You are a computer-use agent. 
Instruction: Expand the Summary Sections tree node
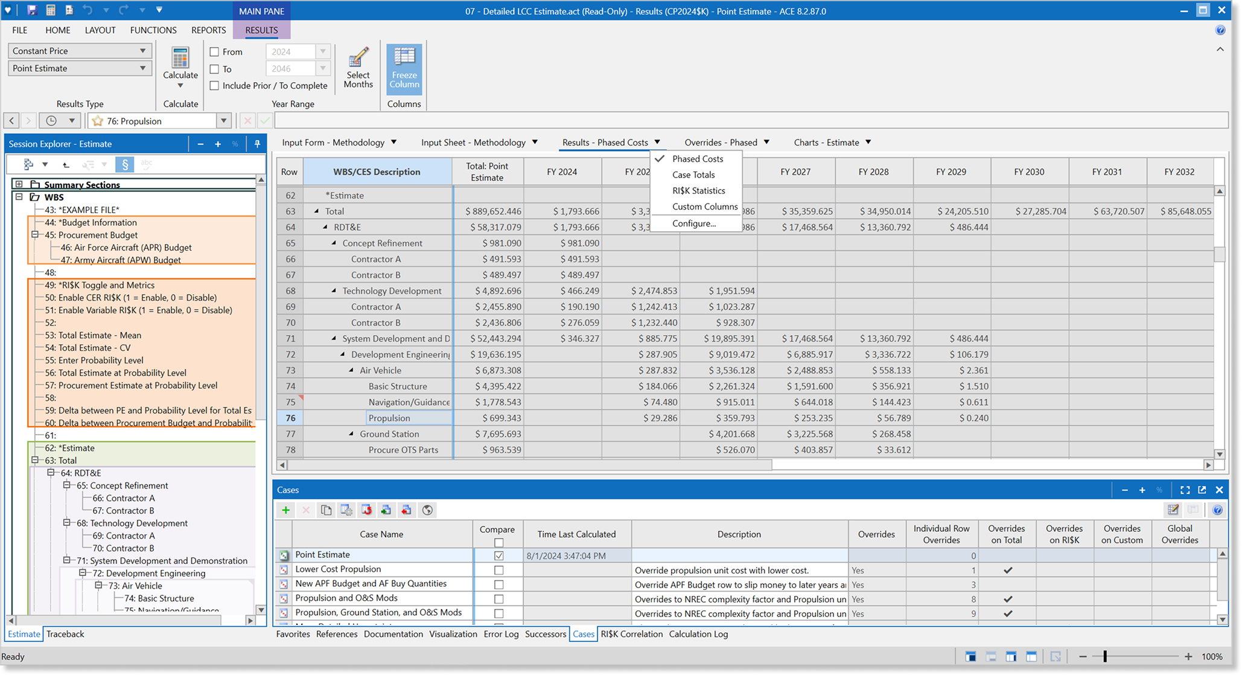click(19, 184)
